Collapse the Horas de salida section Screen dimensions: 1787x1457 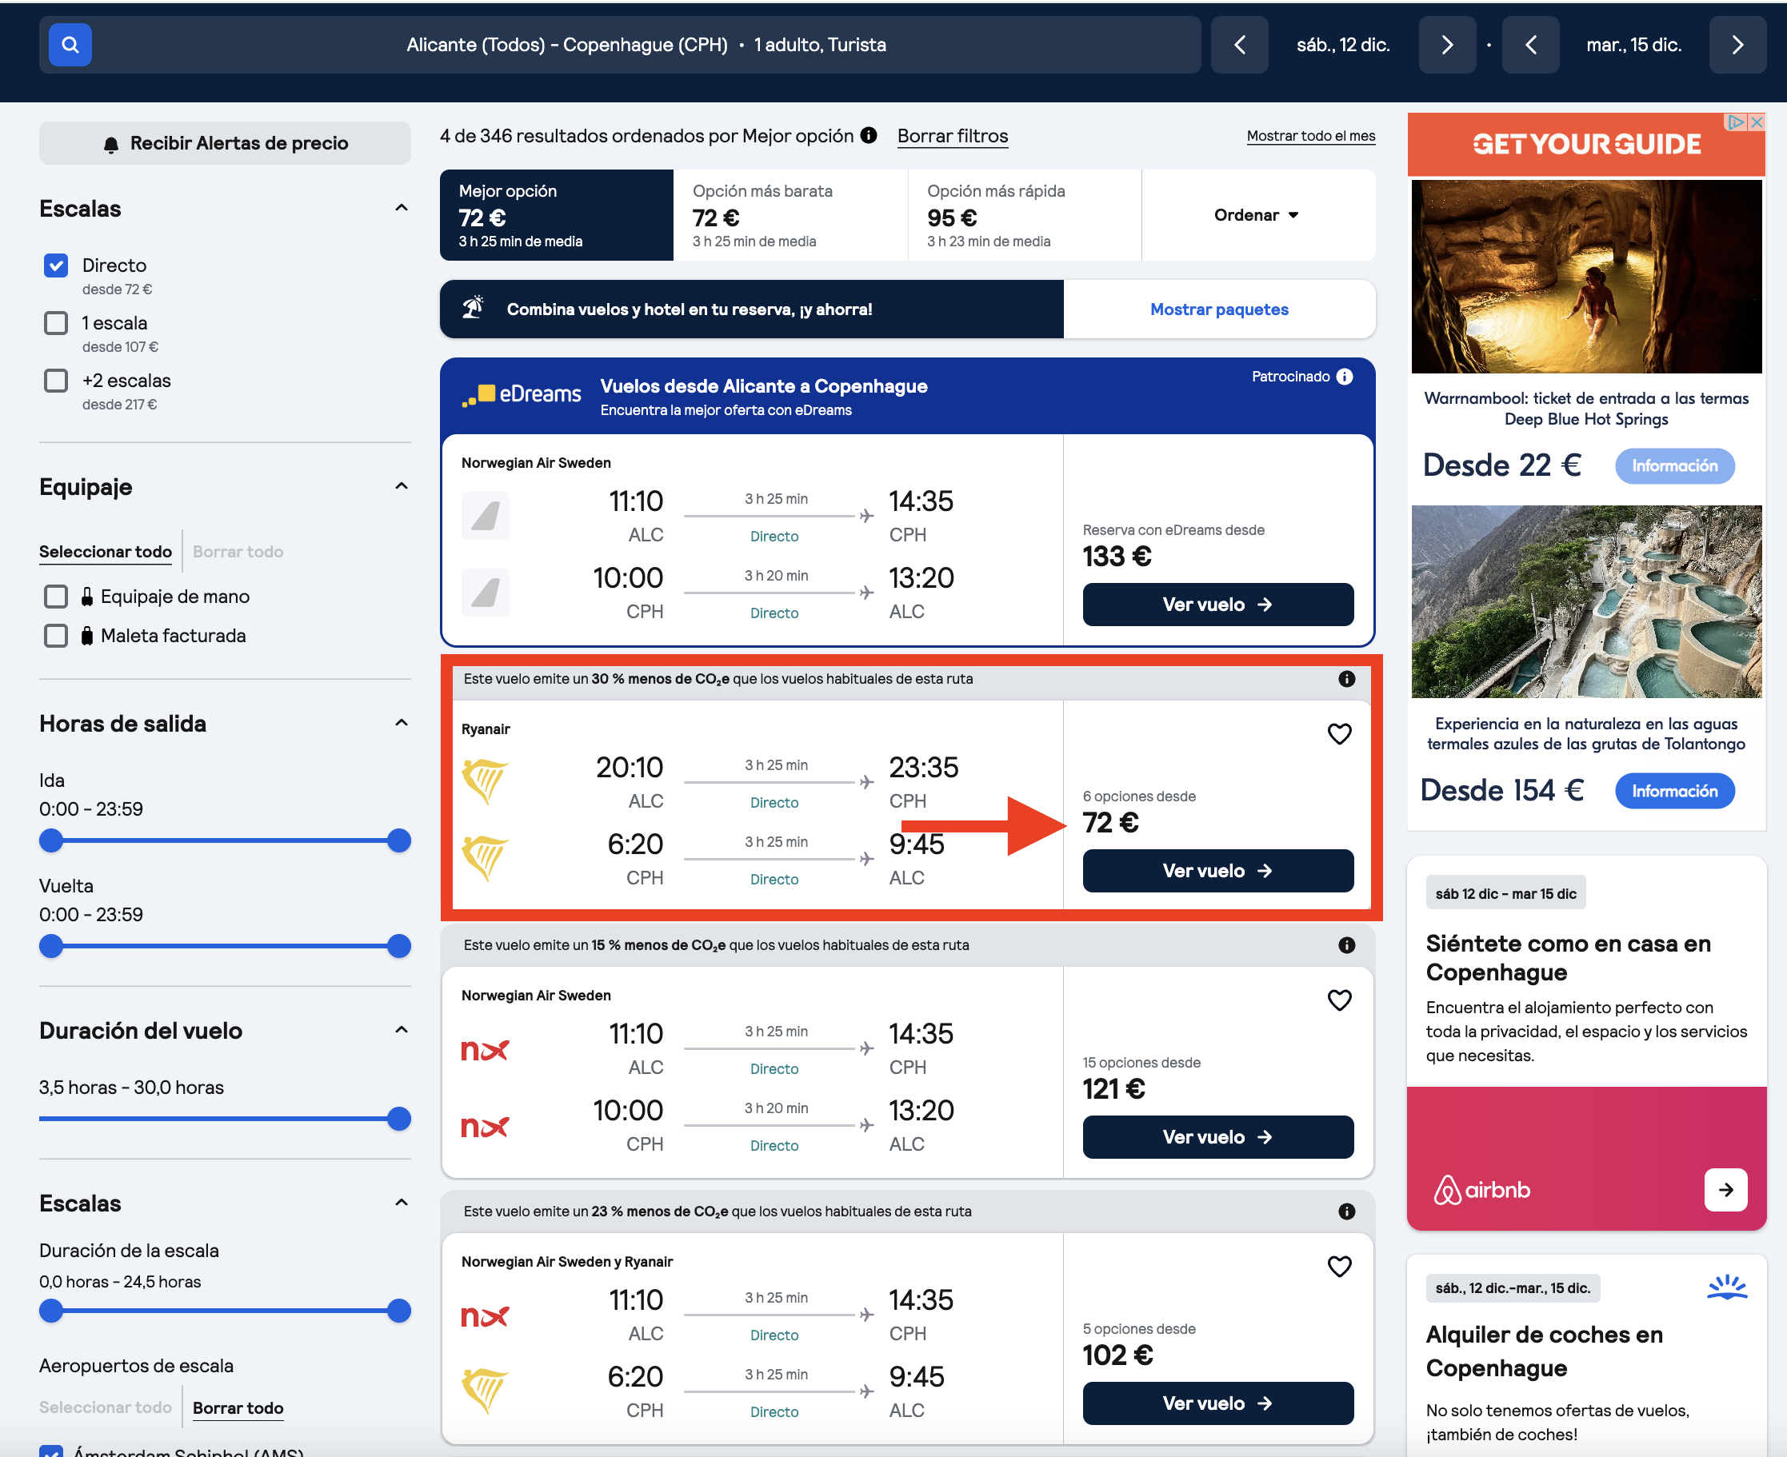tap(402, 723)
